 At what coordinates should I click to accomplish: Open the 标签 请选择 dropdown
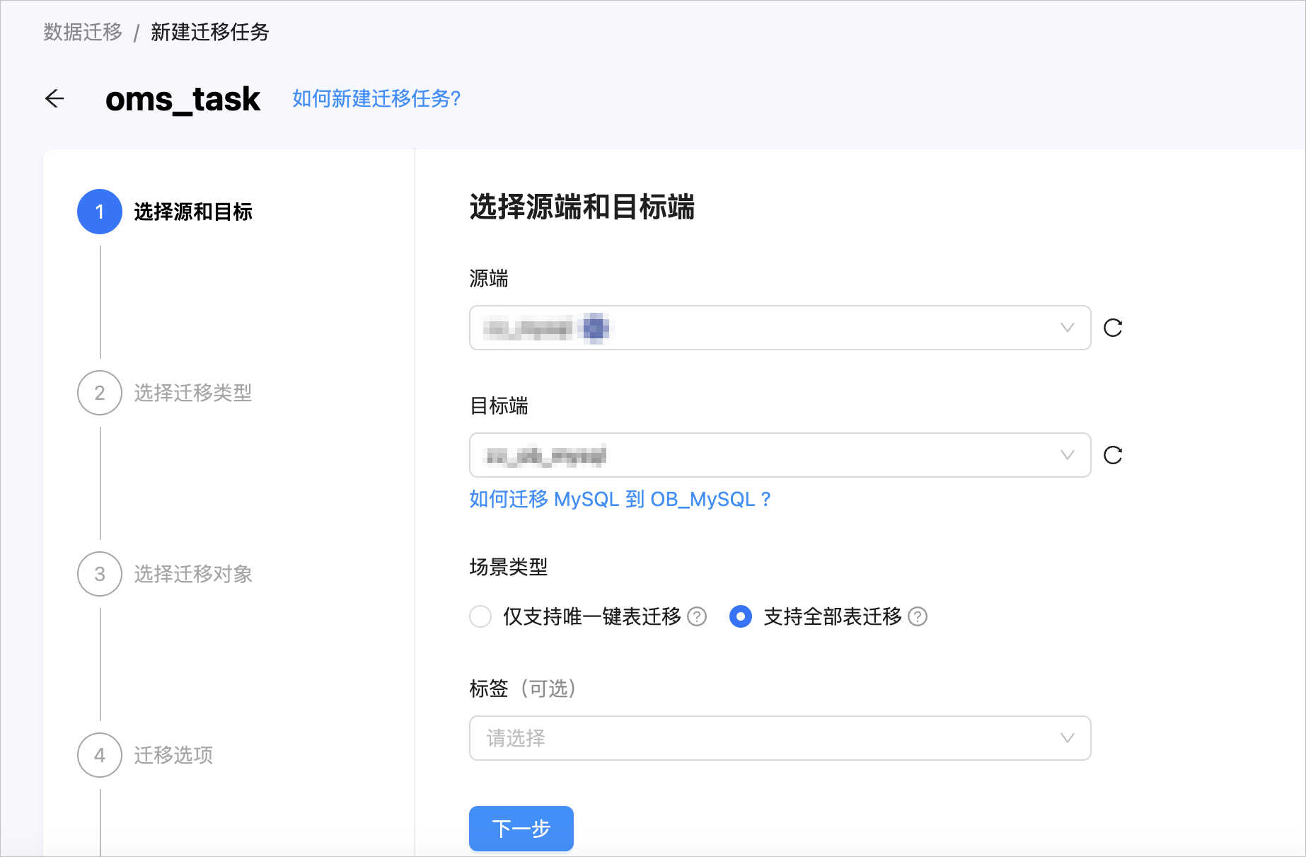click(x=780, y=738)
